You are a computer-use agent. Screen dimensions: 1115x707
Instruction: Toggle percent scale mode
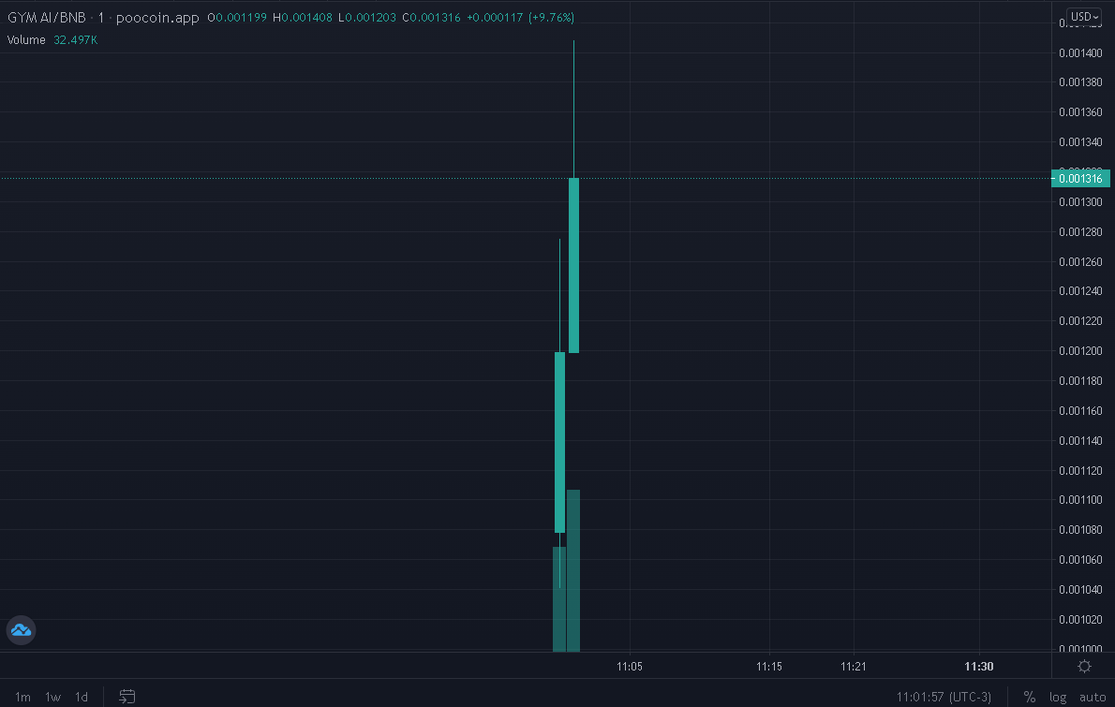pyautogui.click(x=1029, y=697)
